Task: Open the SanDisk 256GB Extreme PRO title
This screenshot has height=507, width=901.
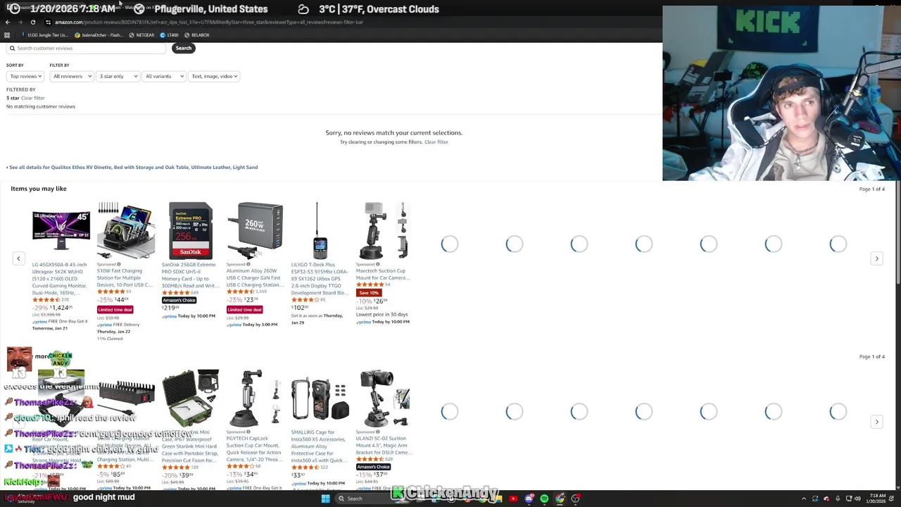Action: 190,275
